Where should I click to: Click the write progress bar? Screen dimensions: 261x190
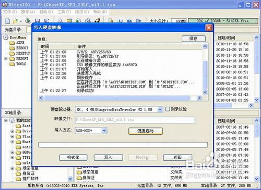point(123,145)
